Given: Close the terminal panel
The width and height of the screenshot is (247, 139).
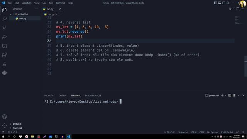Looking at the screenshot, I should (x=244, y=95).
